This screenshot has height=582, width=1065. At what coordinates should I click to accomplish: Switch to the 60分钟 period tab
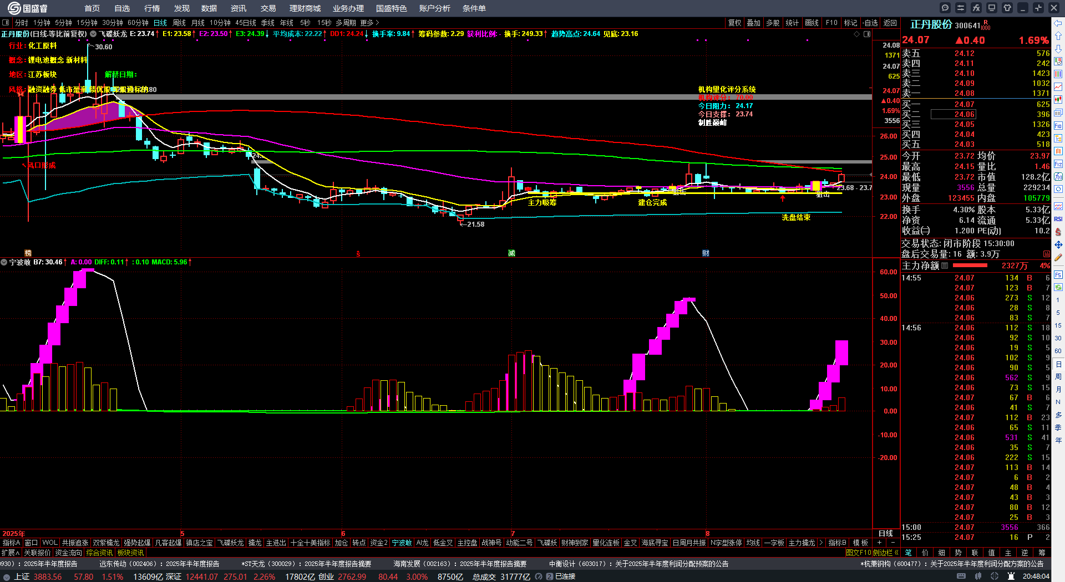pyautogui.click(x=138, y=23)
